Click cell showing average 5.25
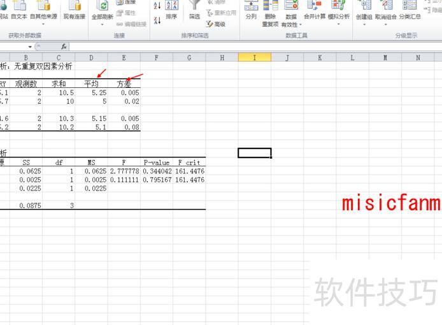Viewport: 442px width, 325px height. [x=91, y=92]
